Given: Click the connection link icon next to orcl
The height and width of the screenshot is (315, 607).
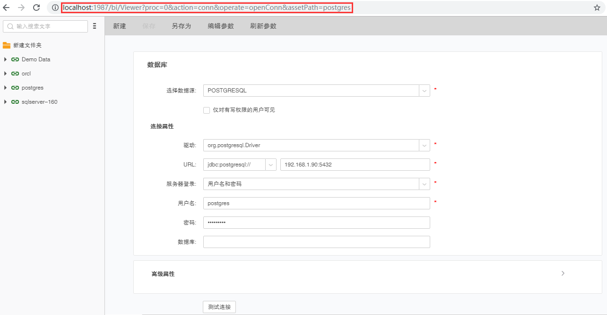Looking at the screenshot, I should [x=15, y=73].
